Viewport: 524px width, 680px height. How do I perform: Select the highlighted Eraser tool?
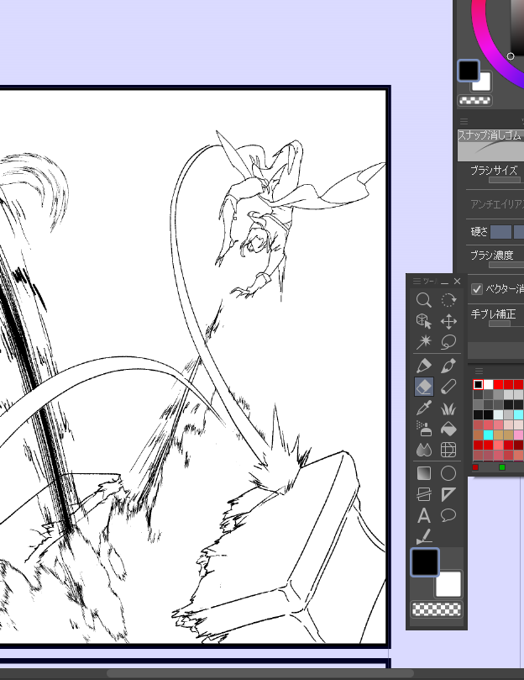point(423,387)
